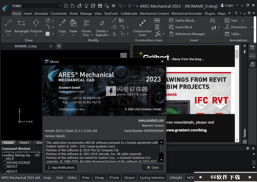The image size is (257, 182).
Task: Click the Circle tool icon
Action: 48,20
